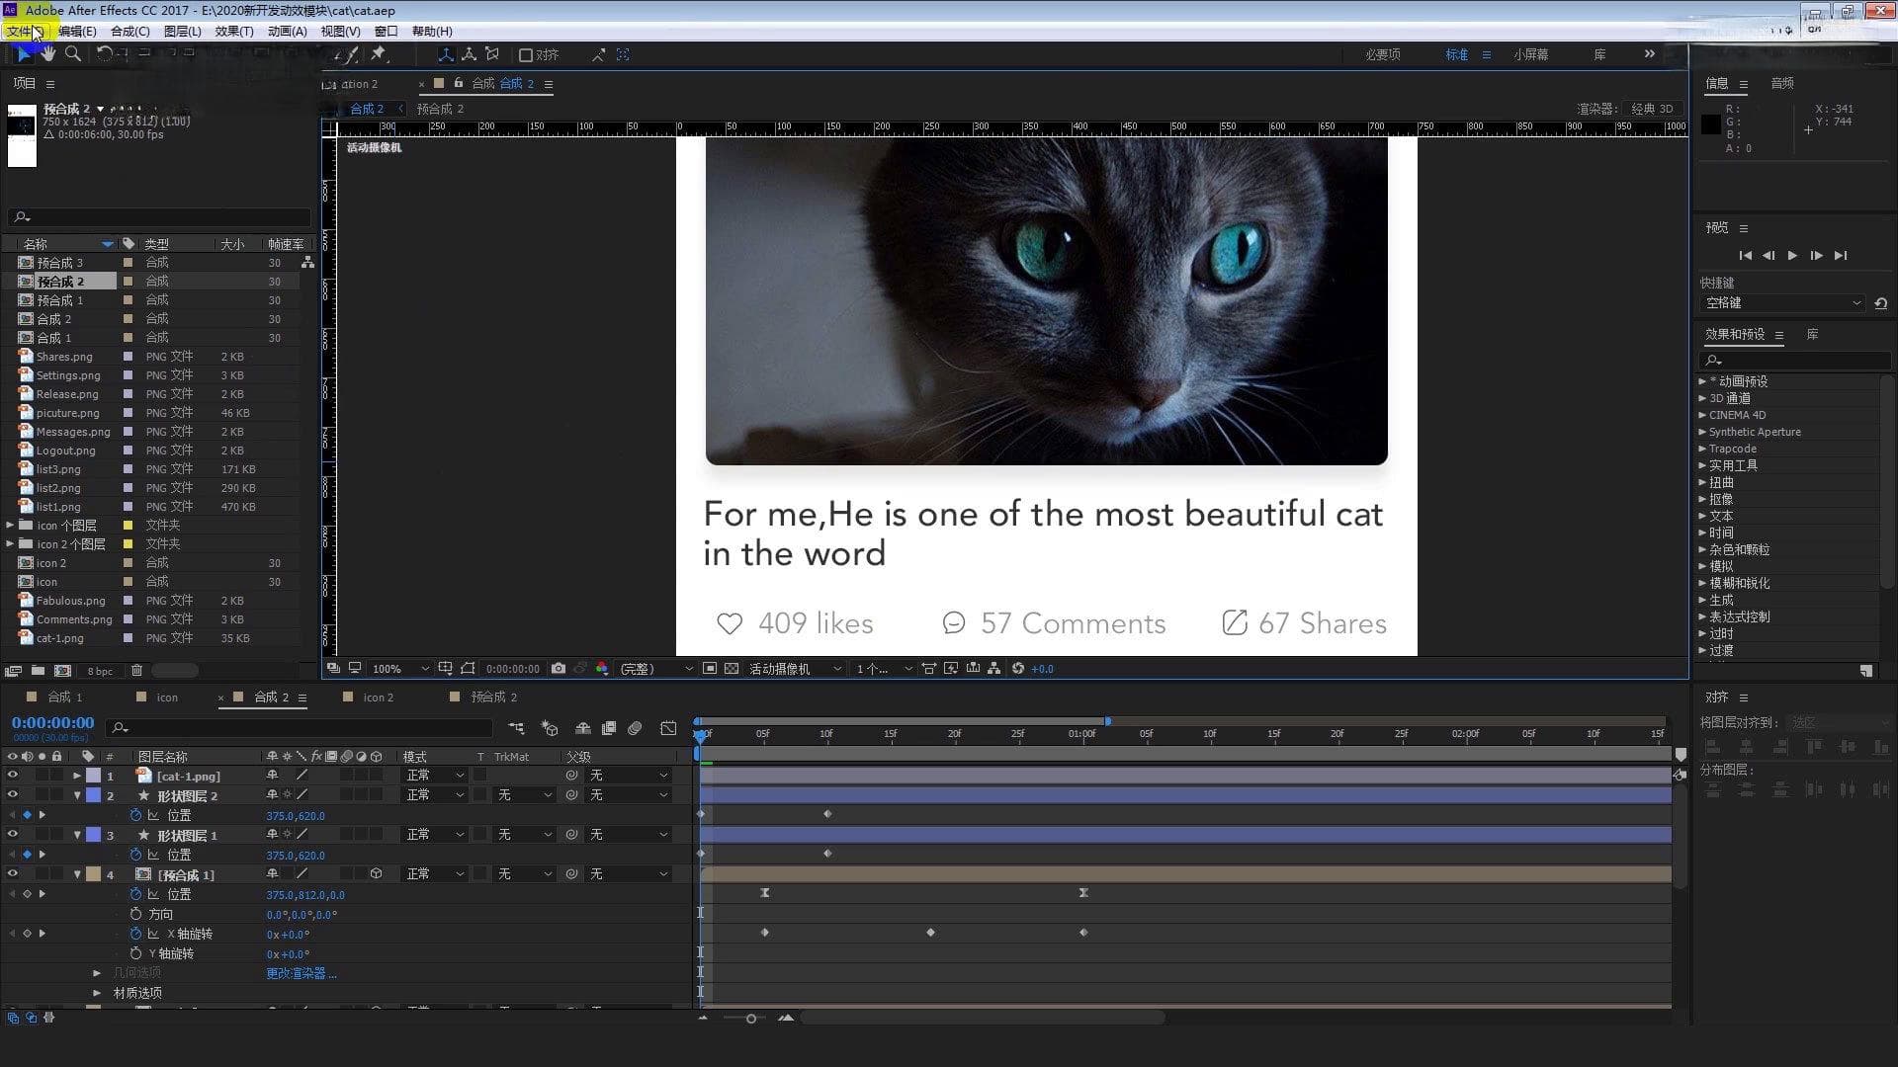Select the Selection arrow tool
Image resolution: width=1898 pixels, height=1067 pixels.
tap(23, 54)
